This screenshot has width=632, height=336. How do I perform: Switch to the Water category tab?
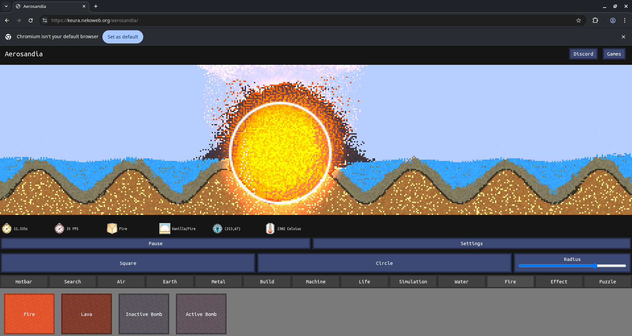point(462,282)
